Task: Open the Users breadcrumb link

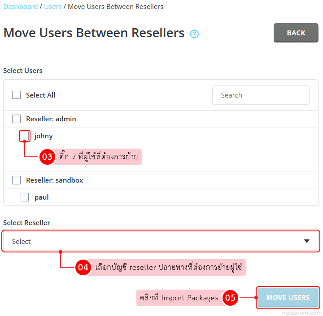Action: point(53,7)
